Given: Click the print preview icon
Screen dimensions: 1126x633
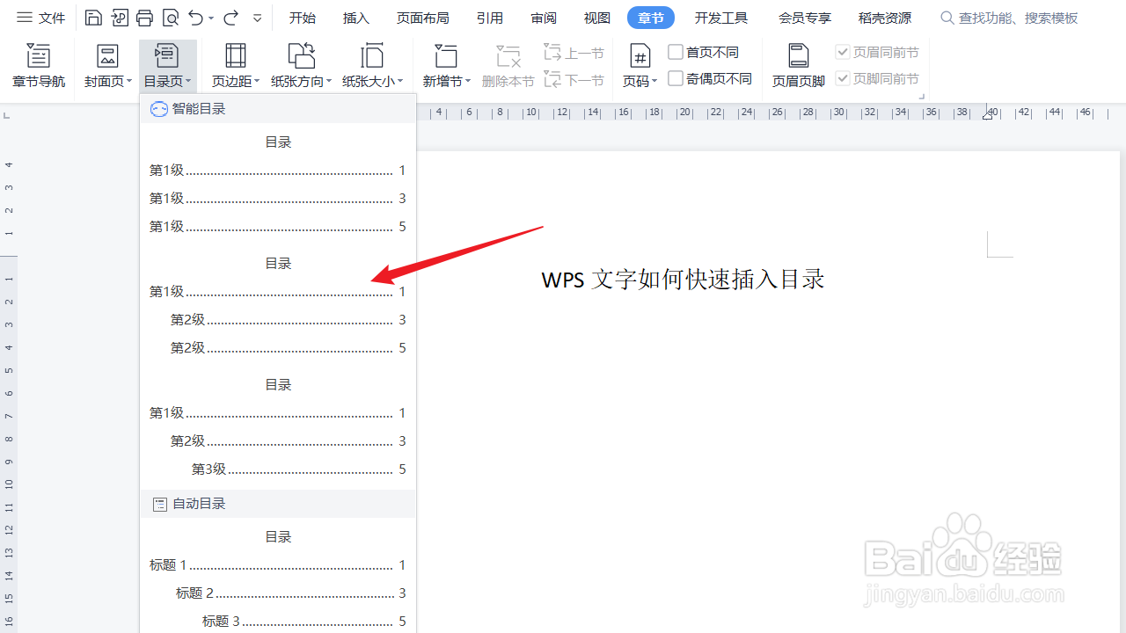Looking at the screenshot, I should click(x=171, y=18).
